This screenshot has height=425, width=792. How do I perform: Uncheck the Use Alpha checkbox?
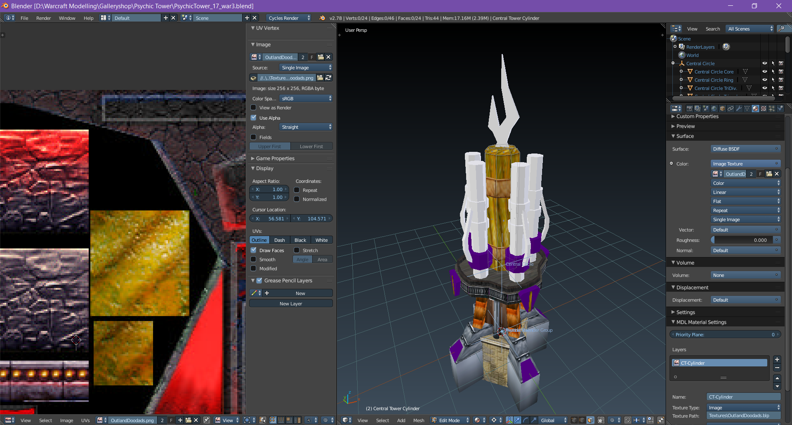tap(254, 118)
